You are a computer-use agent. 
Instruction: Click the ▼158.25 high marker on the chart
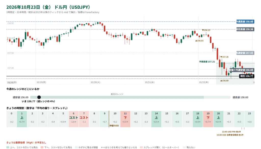(206, 30)
